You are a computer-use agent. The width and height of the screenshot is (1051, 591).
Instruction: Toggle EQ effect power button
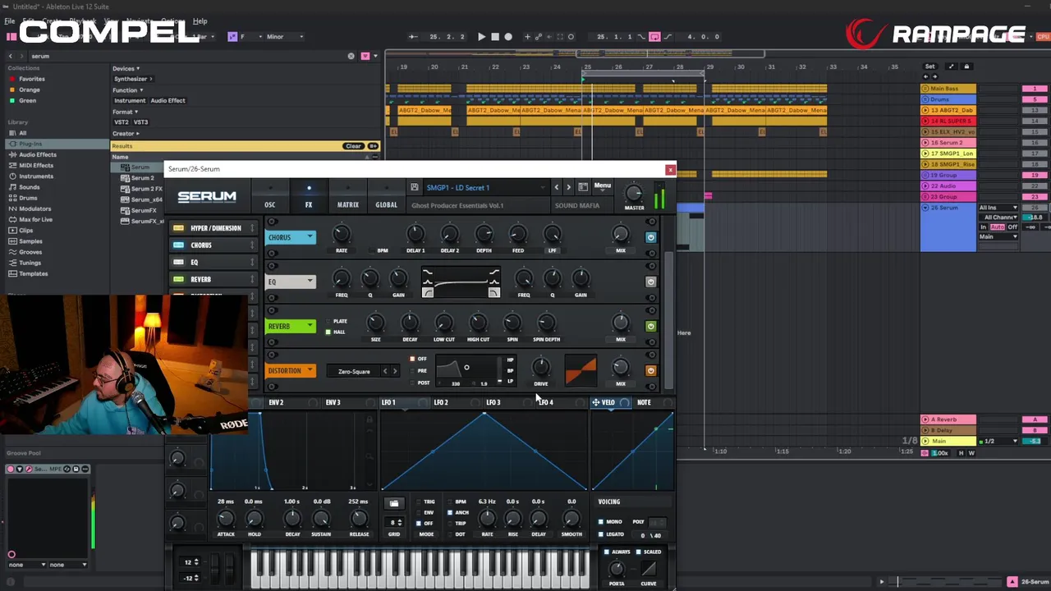pyautogui.click(x=650, y=282)
